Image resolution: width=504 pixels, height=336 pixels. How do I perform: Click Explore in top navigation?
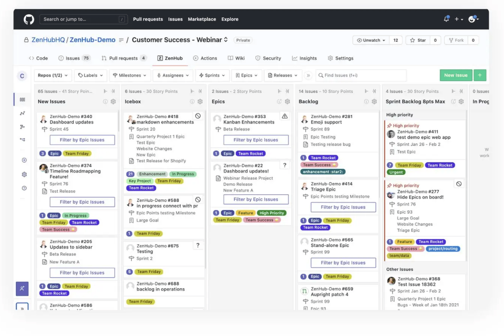[230, 19]
